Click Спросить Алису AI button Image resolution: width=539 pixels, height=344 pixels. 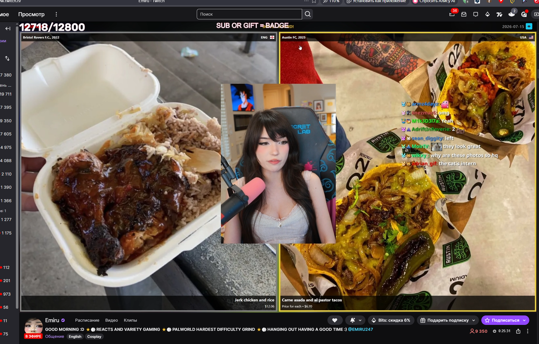(x=434, y=1)
